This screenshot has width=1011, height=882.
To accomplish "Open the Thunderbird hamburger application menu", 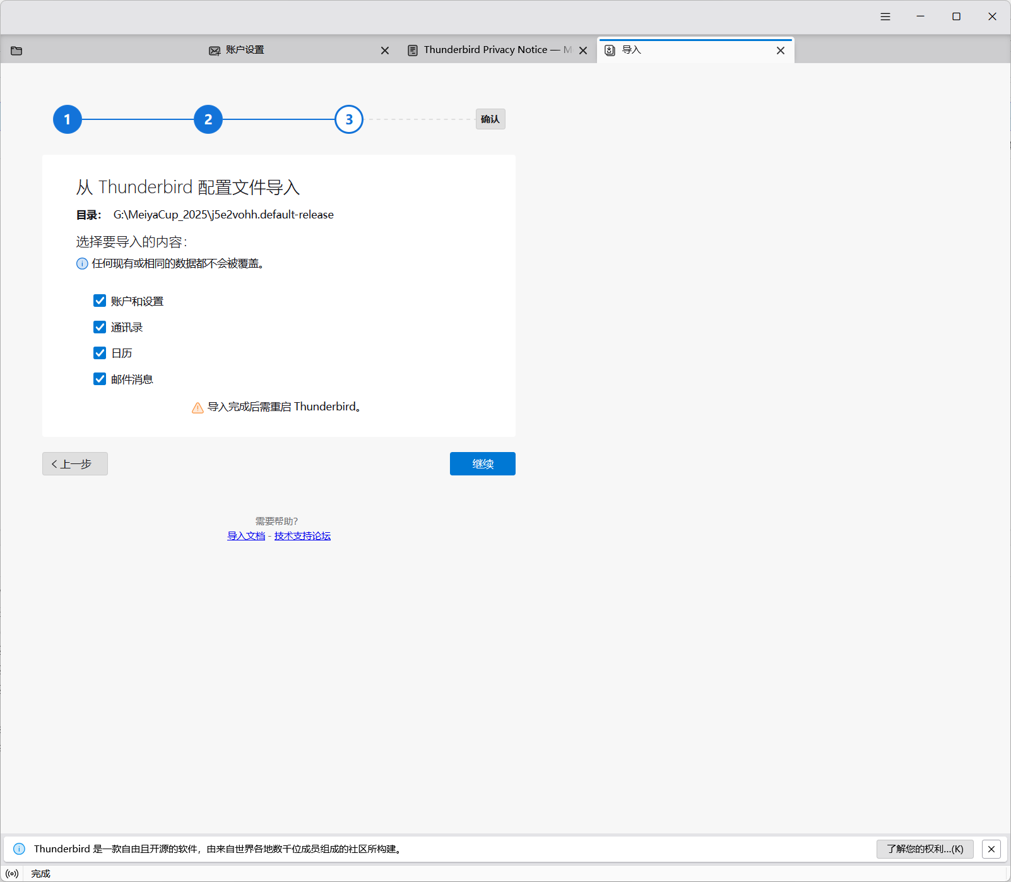I will click(x=885, y=17).
